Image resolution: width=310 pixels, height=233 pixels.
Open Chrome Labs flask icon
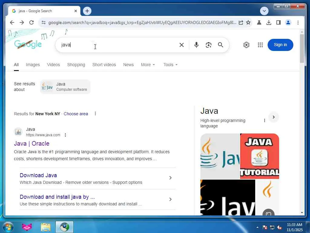[x=259, y=22]
